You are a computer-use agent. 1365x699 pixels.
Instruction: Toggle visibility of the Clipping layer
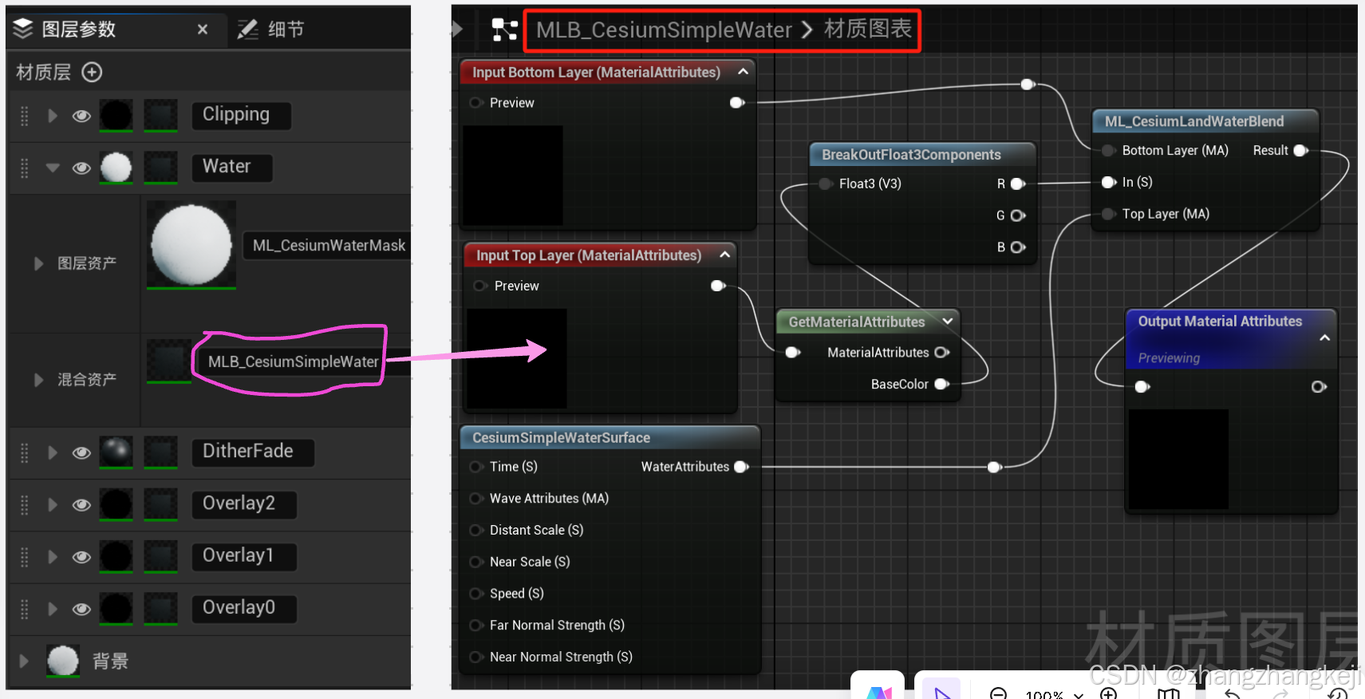(x=81, y=116)
